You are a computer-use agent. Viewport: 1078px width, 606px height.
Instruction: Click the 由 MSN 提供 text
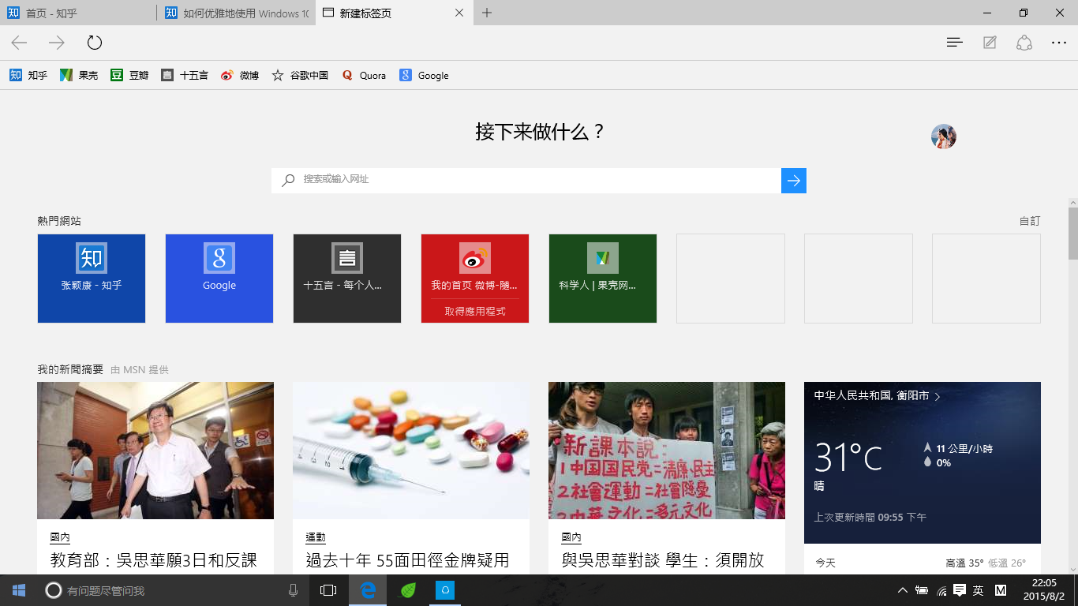(140, 370)
